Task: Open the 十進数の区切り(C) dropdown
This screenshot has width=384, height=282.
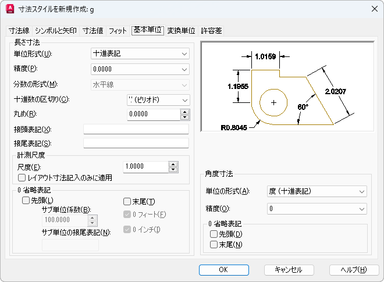Action: click(158, 100)
